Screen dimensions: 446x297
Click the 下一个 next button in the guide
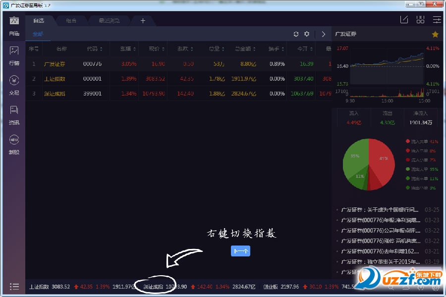point(240,251)
